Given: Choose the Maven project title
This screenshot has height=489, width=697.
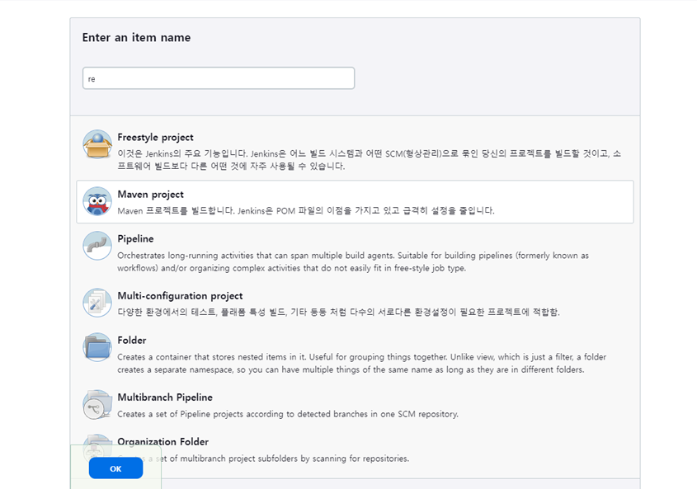Looking at the screenshot, I should click(150, 195).
